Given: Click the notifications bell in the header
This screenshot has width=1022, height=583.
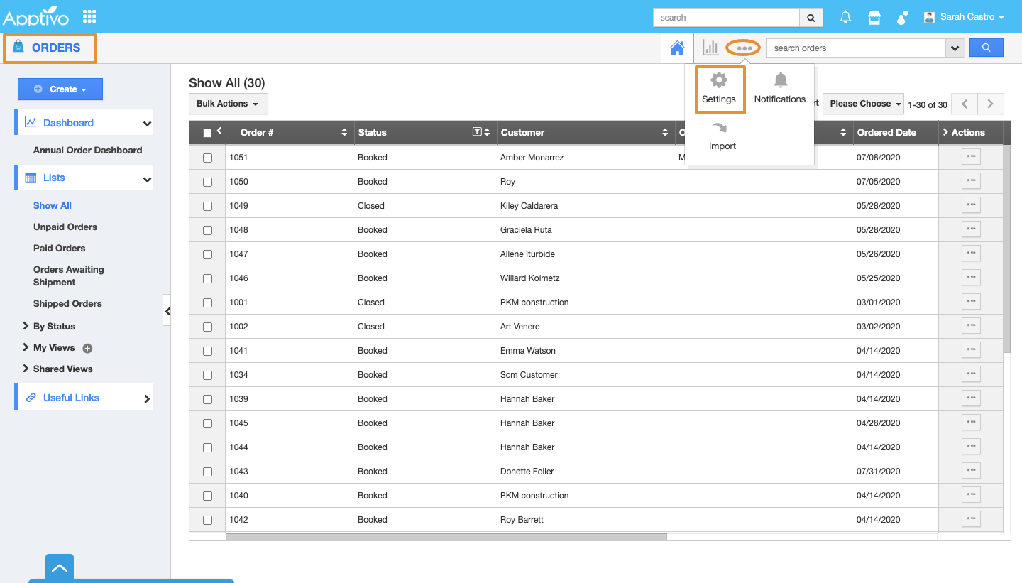Looking at the screenshot, I should (x=845, y=17).
